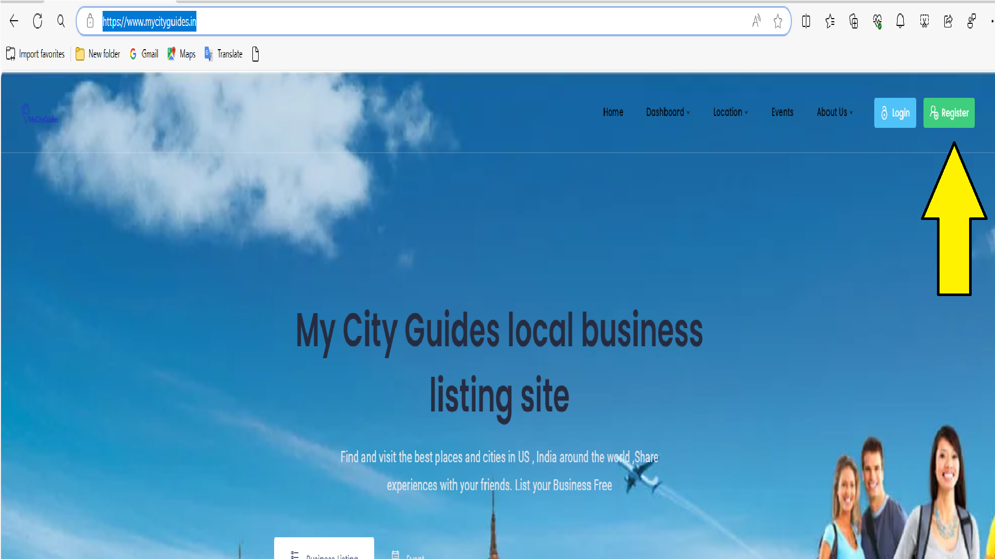
Task: Click the notification bell icon
Action: [900, 21]
